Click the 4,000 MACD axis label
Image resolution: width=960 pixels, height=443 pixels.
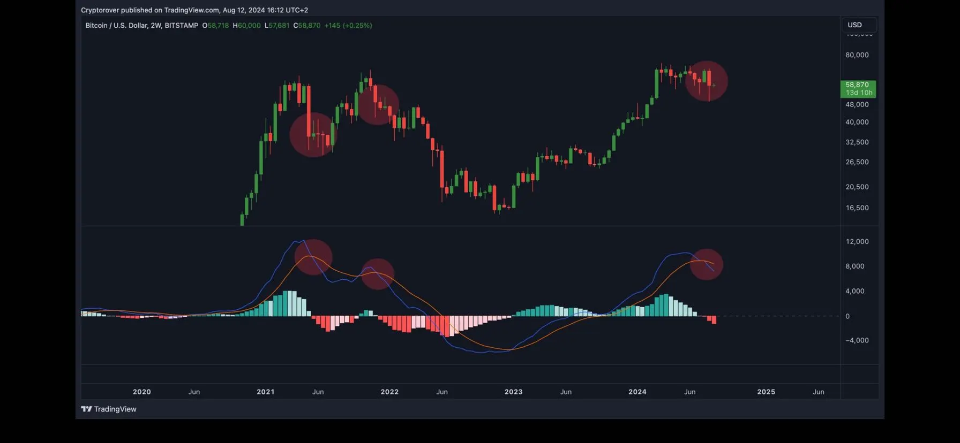855,292
